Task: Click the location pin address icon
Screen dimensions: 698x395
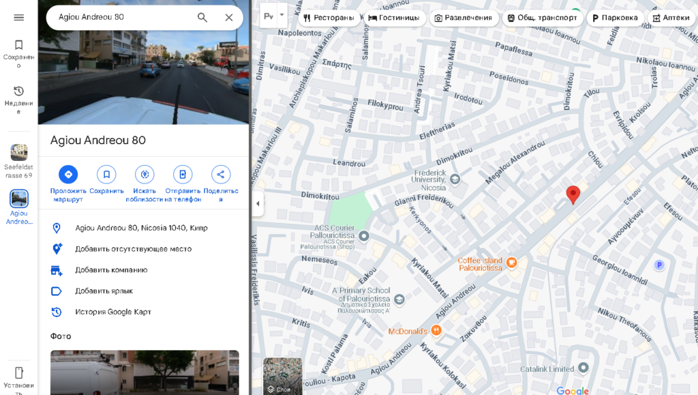Action: (57, 228)
